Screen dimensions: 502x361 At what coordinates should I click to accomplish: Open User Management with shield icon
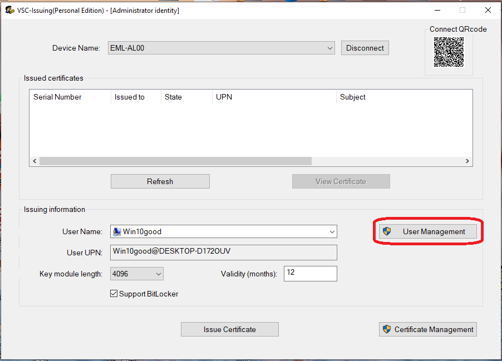pyautogui.click(x=428, y=231)
